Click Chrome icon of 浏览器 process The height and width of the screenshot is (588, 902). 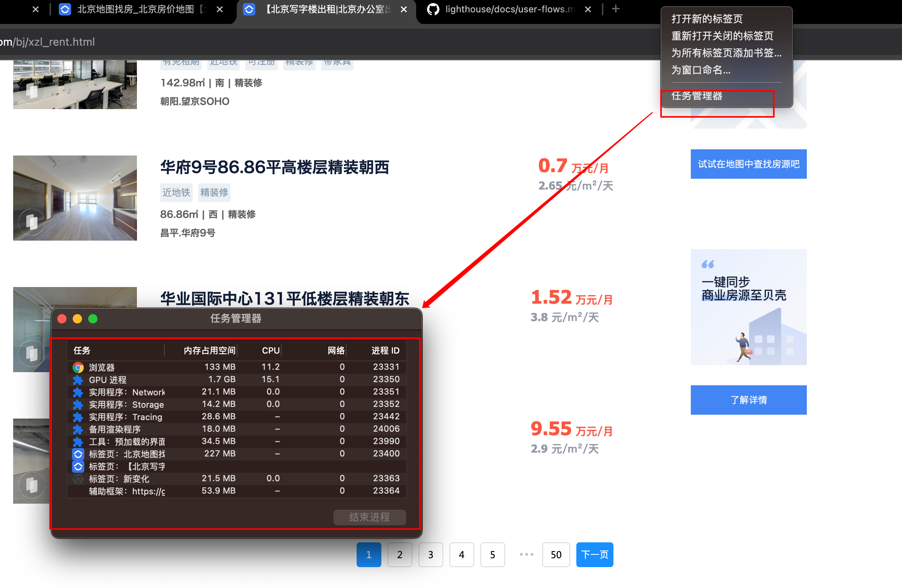(78, 367)
